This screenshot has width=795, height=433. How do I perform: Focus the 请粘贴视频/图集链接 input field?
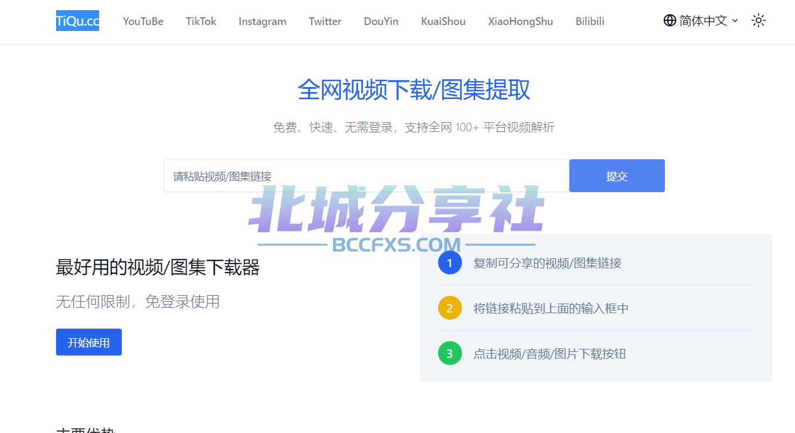(366, 176)
